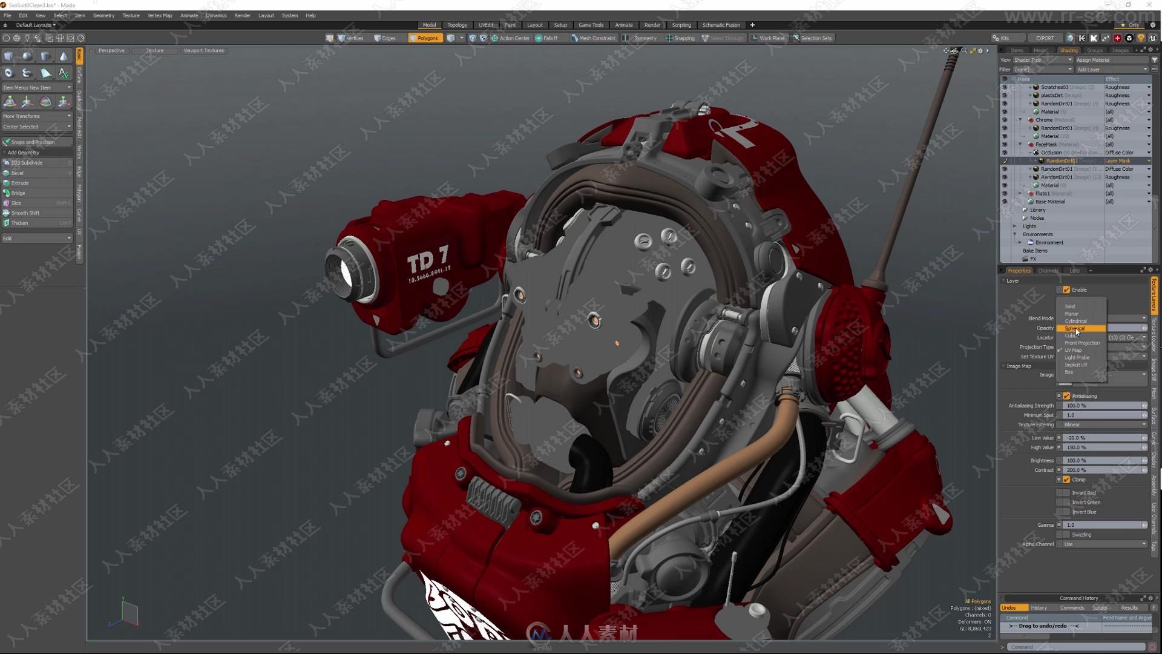The image size is (1162, 654).
Task: Toggle Enable checkbox for the layer
Action: [x=1066, y=290]
